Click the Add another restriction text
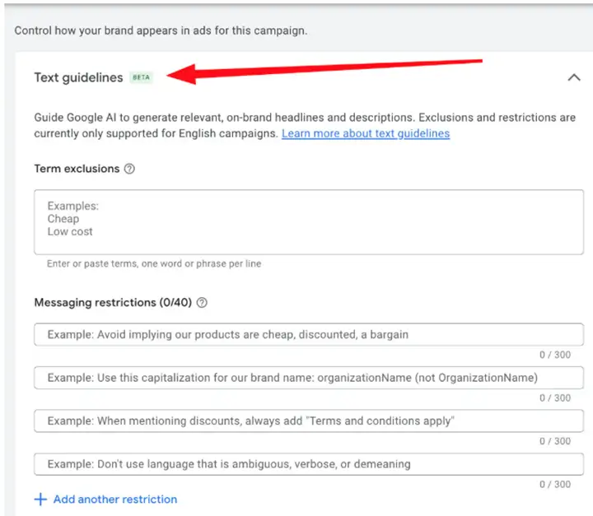Image resolution: width=593 pixels, height=516 pixels. tap(114, 499)
